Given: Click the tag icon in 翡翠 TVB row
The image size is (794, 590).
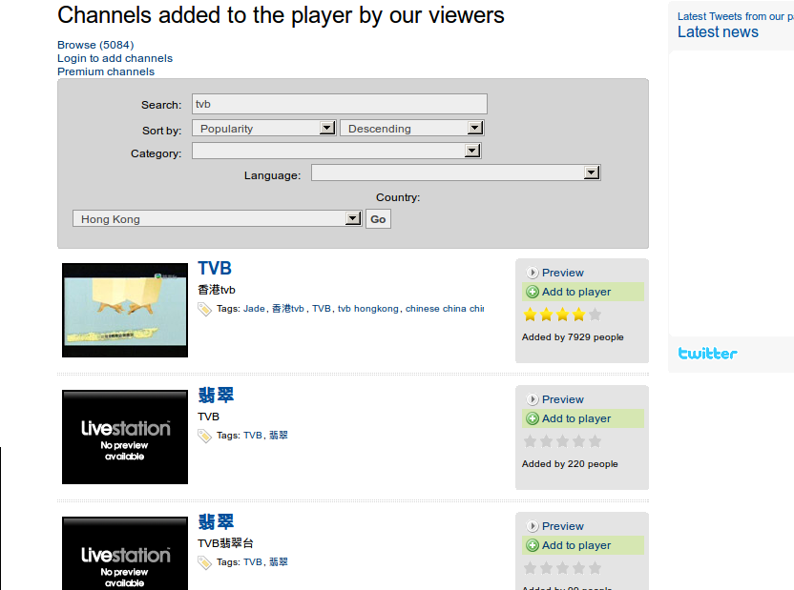Looking at the screenshot, I should point(204,436).
